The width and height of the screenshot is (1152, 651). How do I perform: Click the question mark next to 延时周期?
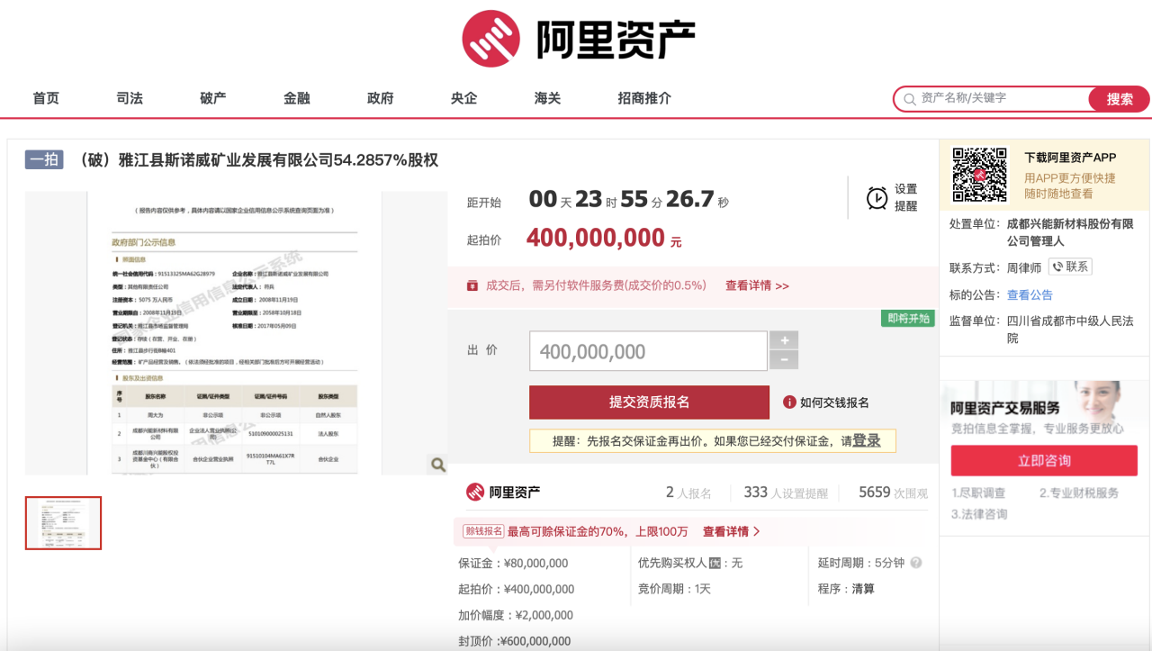tap(916, 563)
